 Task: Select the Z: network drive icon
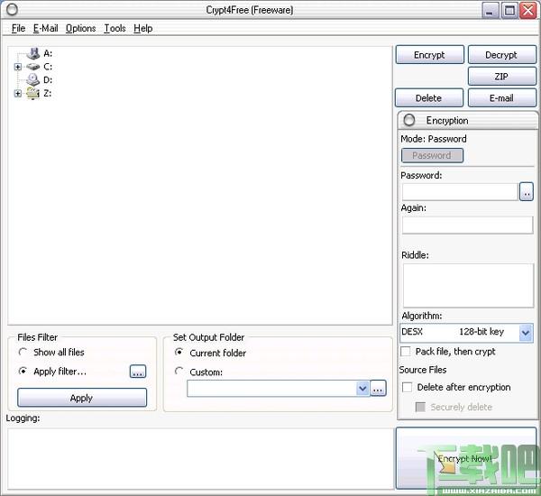tap(33, 93)
